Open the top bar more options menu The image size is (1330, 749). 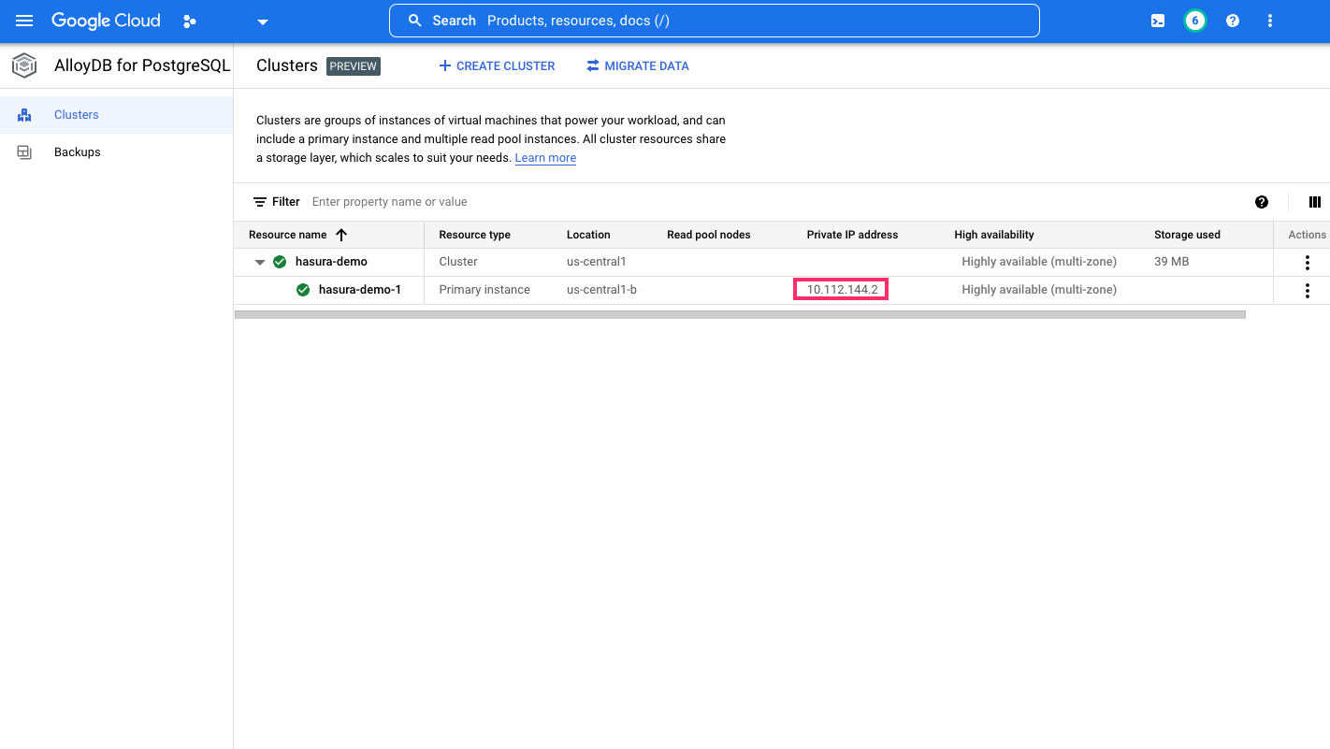pos(1269,21)
